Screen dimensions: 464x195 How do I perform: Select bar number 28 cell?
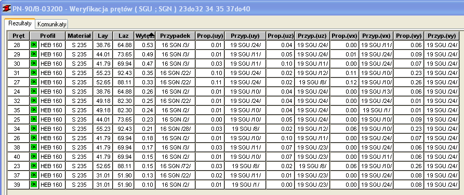[x=18, y=45]
